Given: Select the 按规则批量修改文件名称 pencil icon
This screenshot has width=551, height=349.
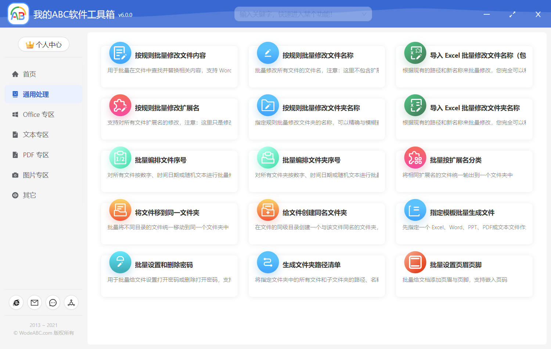Looking at the screenshot, I should click(x=267, y=53).
